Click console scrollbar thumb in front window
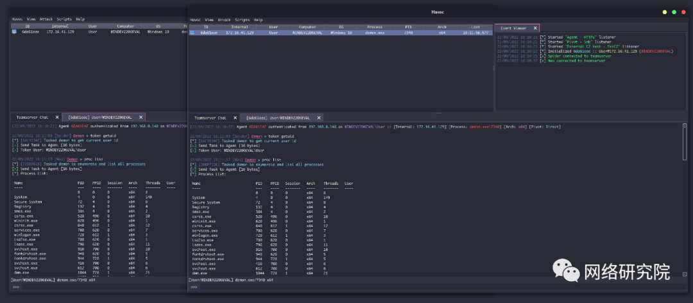 (685, 144)
